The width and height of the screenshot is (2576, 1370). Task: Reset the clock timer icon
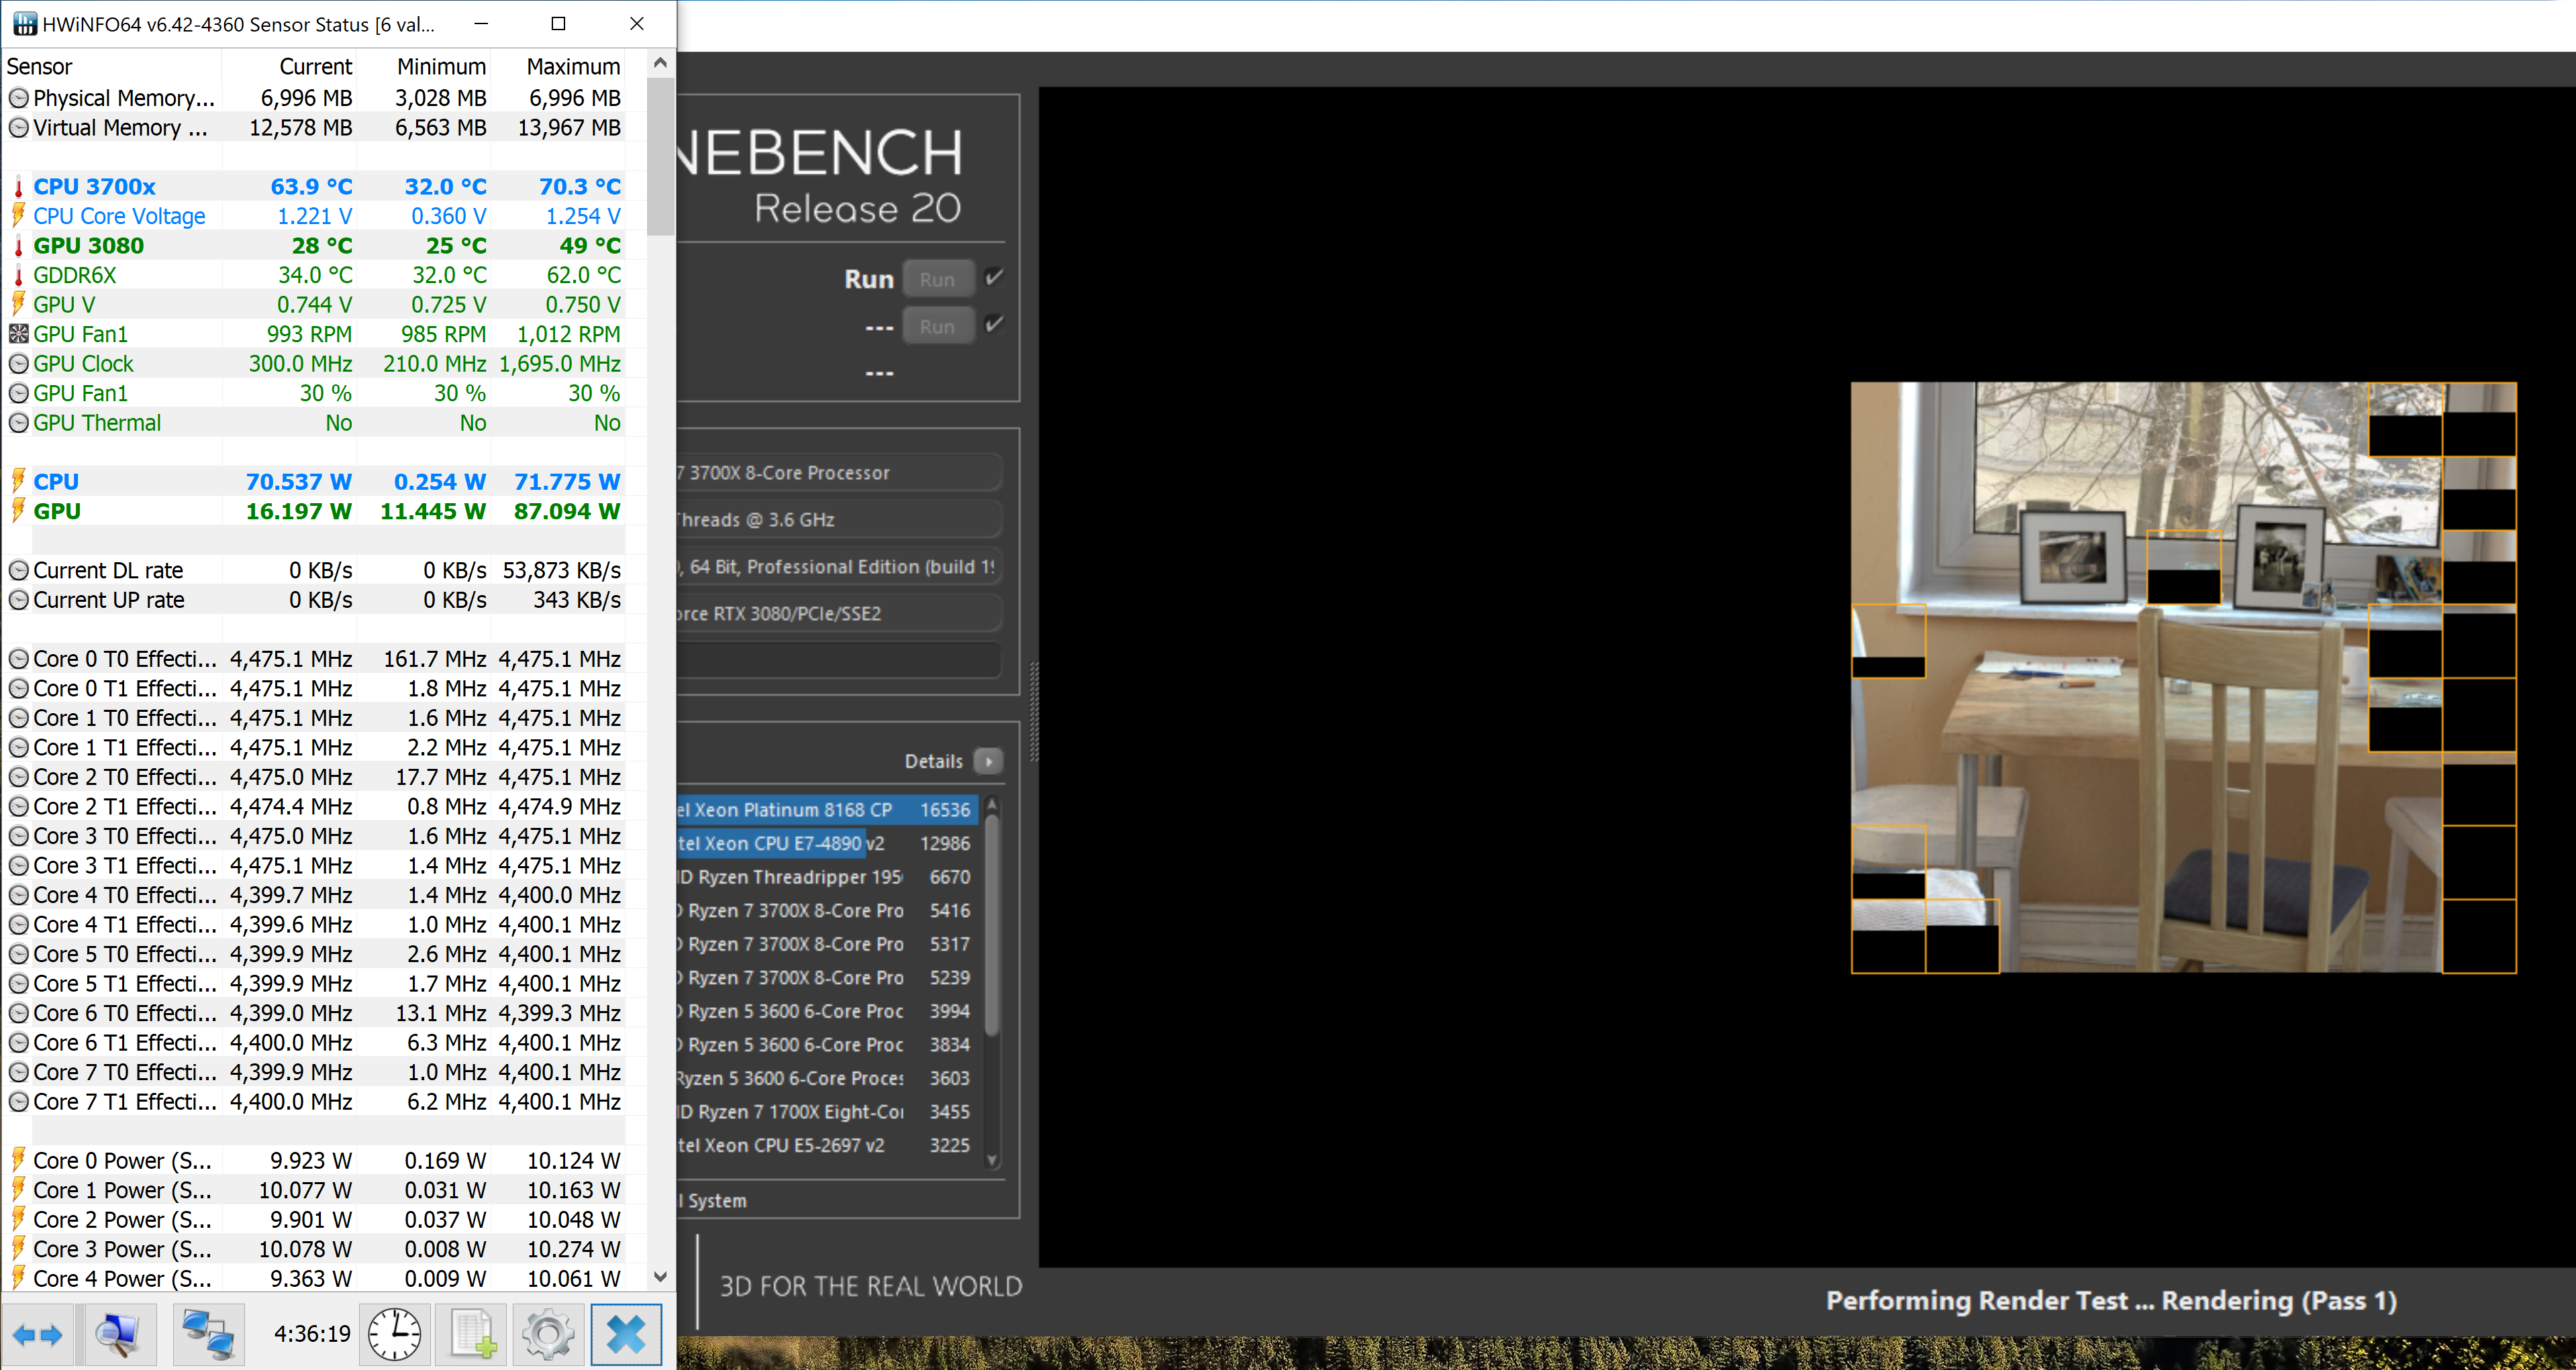[x=395, y=1334]
